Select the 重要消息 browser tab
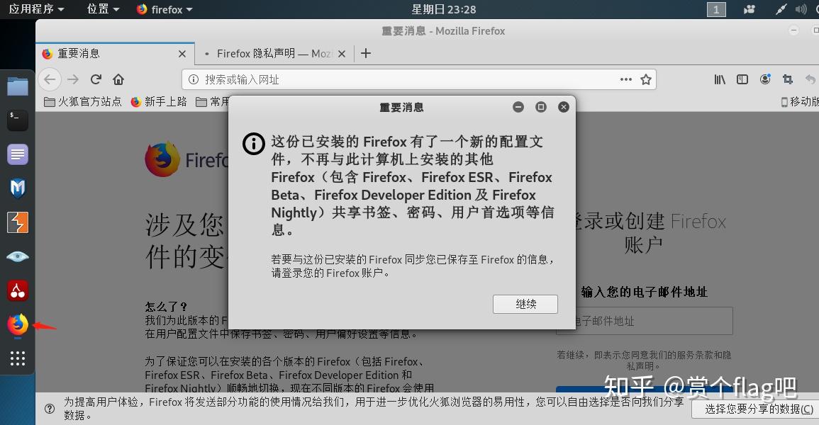 tap(115, 53)
